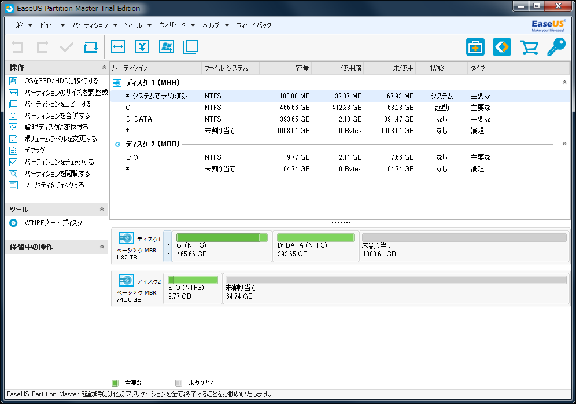
Task: Click the apply checkmark toolbar icon
Action: pyautogui.click(x=67, y=47)
